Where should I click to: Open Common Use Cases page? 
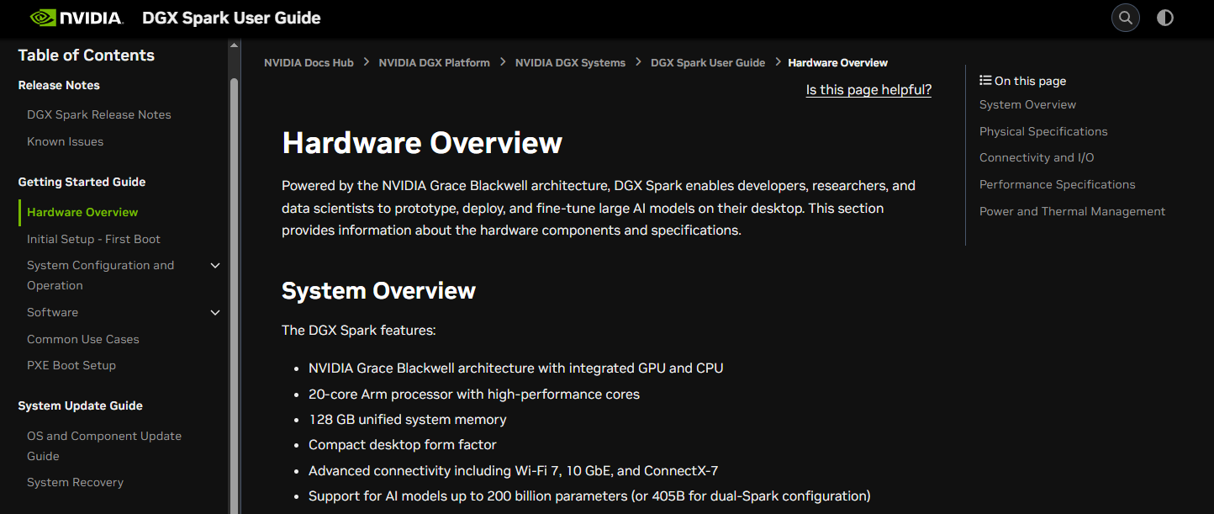pyautogui.click(x=82, y=339)
